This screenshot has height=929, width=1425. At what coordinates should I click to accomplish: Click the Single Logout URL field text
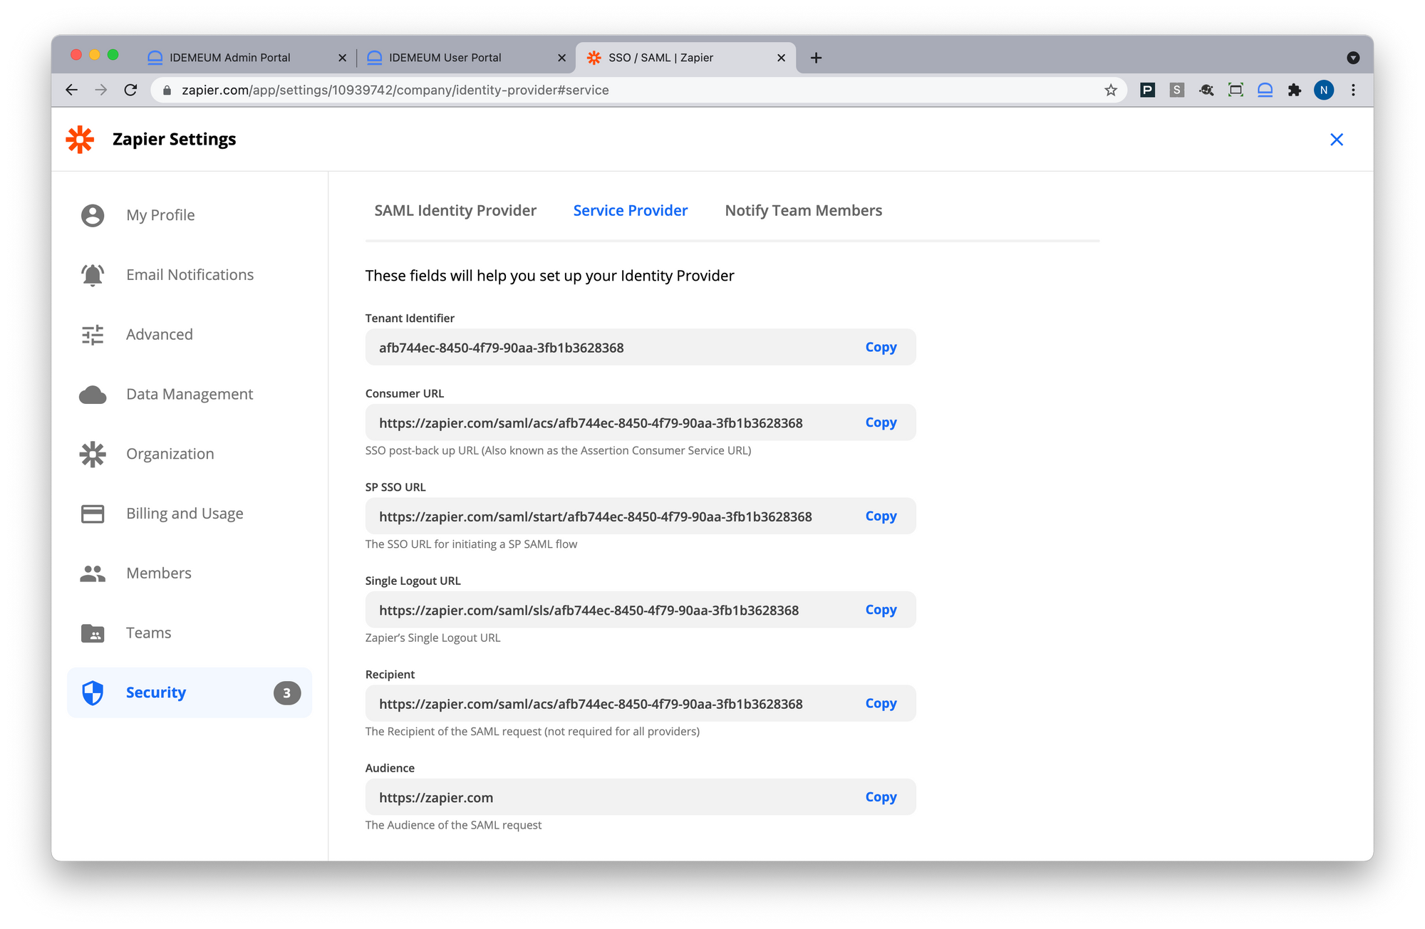point(589,611)
